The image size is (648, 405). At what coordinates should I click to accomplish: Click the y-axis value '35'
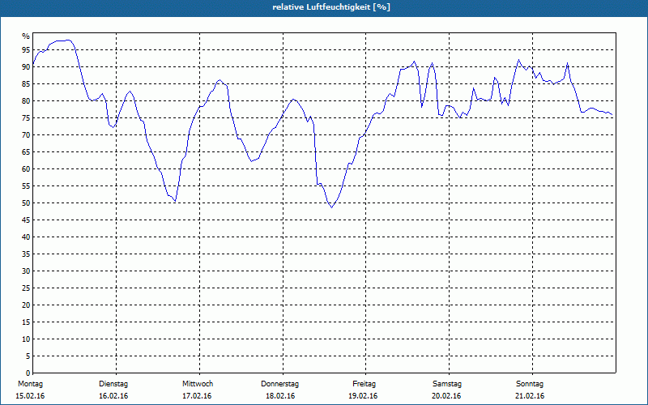click(x=26, y=254)
